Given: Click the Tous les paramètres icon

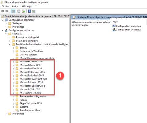Looking at the screenshot, I should pyautogui.click(x=17, y=110).
